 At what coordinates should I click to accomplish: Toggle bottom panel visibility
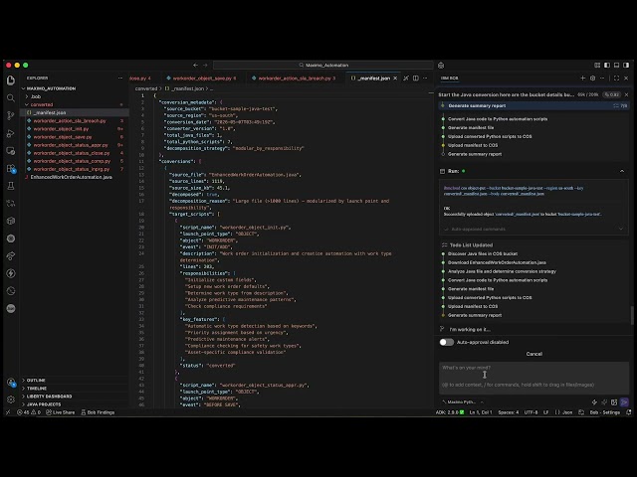[617, 65]
